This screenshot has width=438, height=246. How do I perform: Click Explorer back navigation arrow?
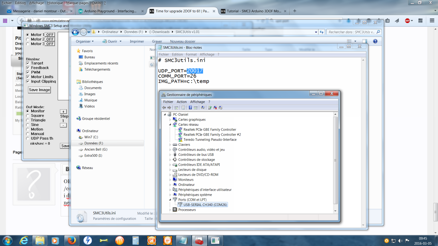click(75, 32)
